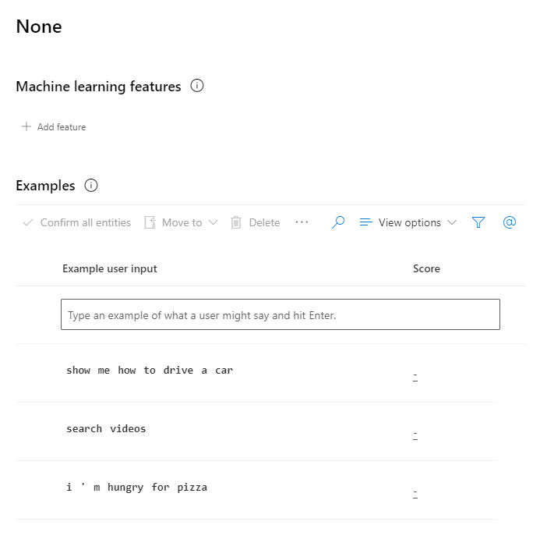Click the Score column header
Viewport: 540px width, 550px height.
click(x=426, y=268)
